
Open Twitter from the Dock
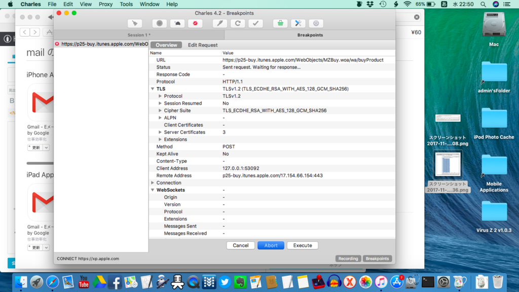[x=225, y=282]
